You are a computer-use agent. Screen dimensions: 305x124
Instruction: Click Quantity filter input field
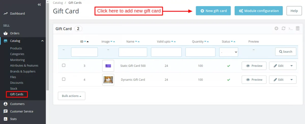[x=201, y=52]
